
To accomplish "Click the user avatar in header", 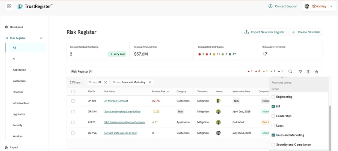I will 307,6.
